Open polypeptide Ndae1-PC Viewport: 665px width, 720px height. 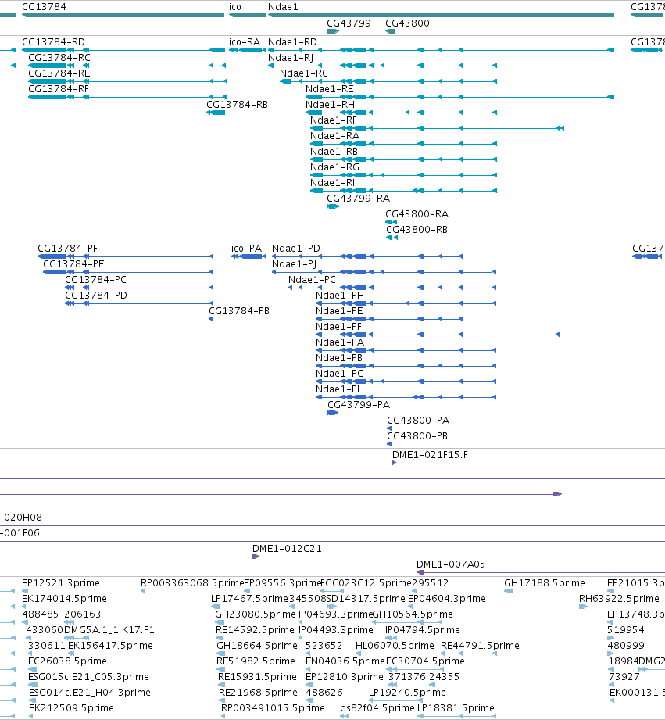pos(312,280)
